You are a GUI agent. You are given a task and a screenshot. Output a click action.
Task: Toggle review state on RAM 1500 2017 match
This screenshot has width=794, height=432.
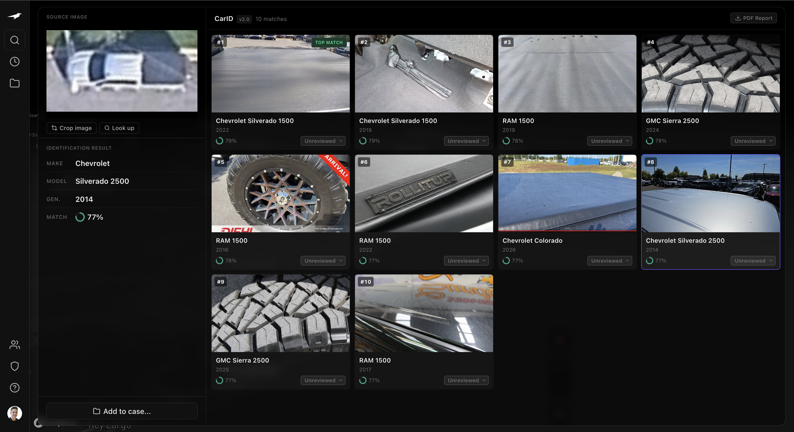(x=466, y=380)
